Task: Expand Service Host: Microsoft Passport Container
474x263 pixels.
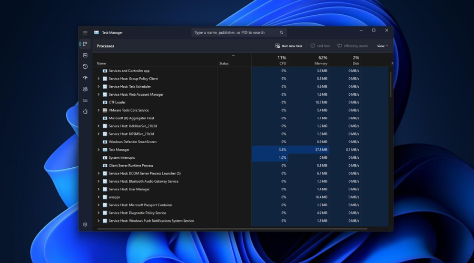Action: click(x=98, y=205)
